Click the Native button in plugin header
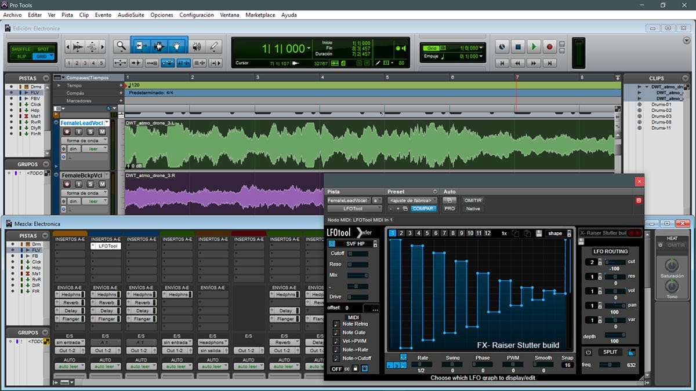Image resolution: width=696 pixels, height=391 pixels. 473,209
